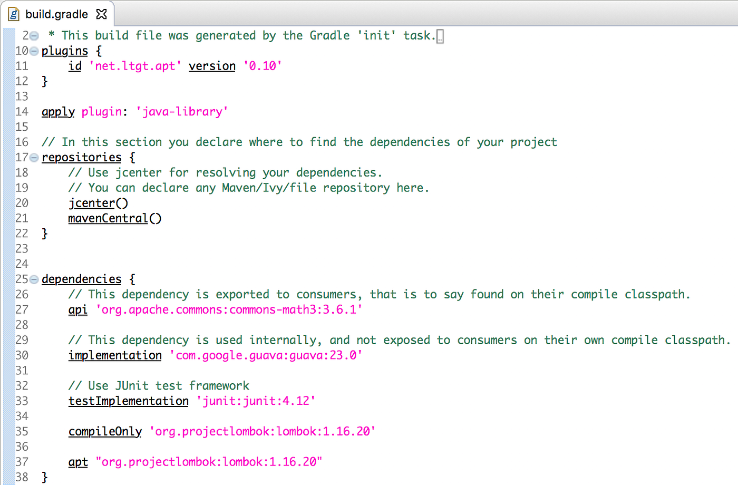The width and height of the screenshot is (738, 485).
Task: Expand the truncated comment box ending line 2
Action: [439, 36]
